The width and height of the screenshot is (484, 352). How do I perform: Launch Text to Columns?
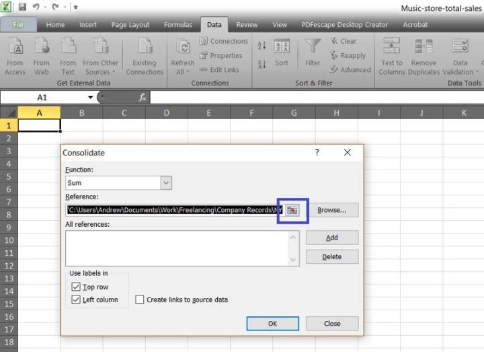[x=392, y=57]
